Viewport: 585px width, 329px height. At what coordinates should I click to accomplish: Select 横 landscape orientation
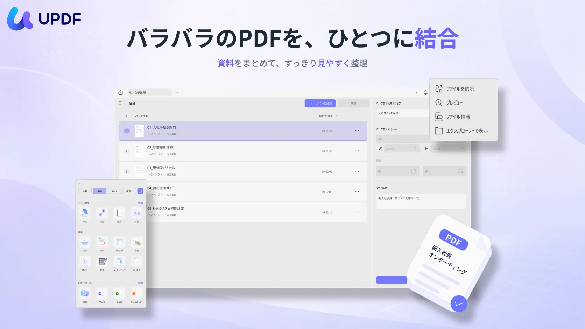(x=445, y=171)
